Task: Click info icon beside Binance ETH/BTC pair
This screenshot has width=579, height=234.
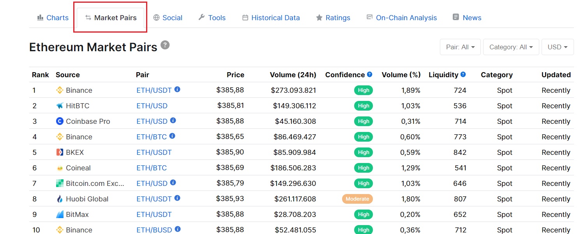Action: coord(172,136)
